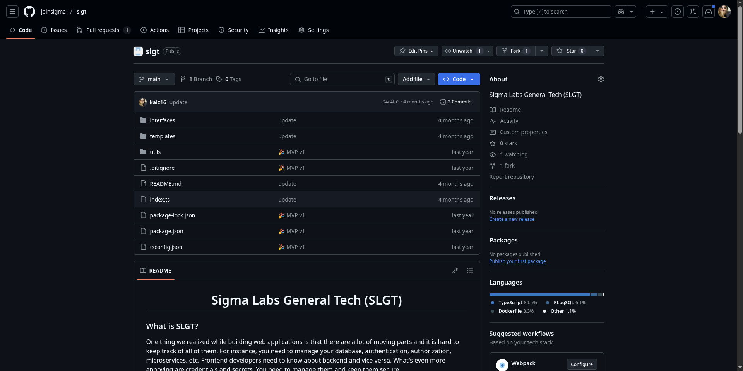Click the TypeScript 89.5% language entry
Viewport: 743px width, 371px height.
point(514,303)
